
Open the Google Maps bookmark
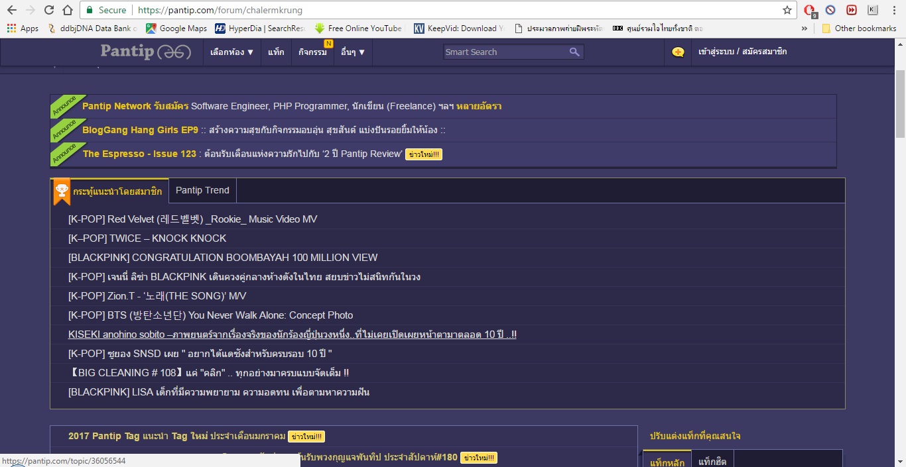tap(176, 28)
